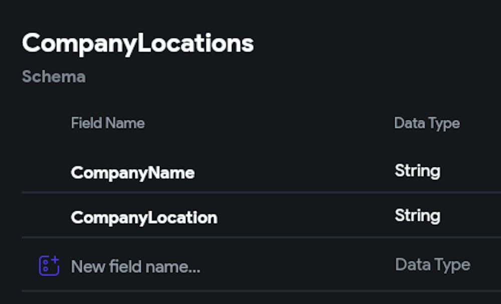The height and width of the screenshot is (304, 501).
Task: Click the add new field icon
Action: (49, 266)
